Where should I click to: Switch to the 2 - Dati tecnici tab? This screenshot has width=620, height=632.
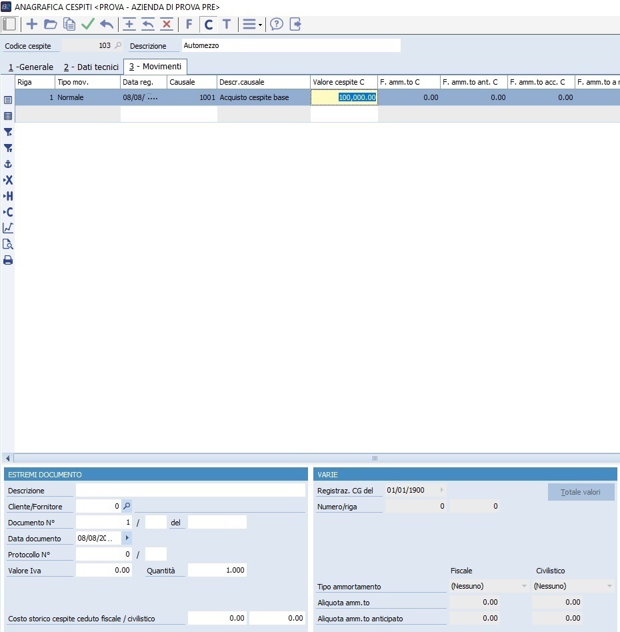(91, 67)
